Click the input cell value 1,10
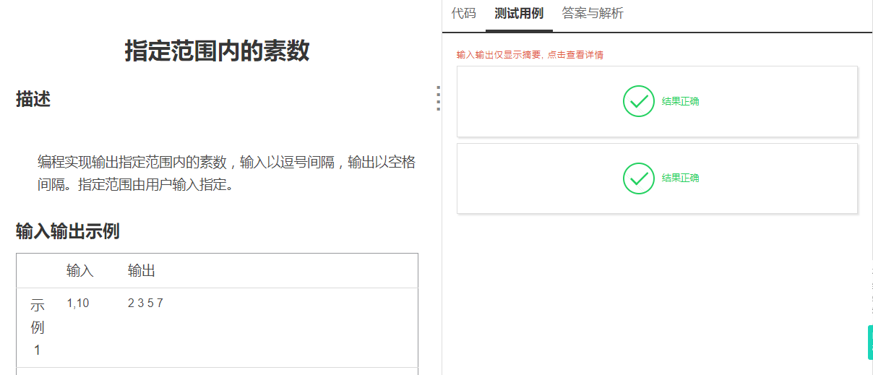Viewport: 873px width, 375px height. [x=78, y=303]
